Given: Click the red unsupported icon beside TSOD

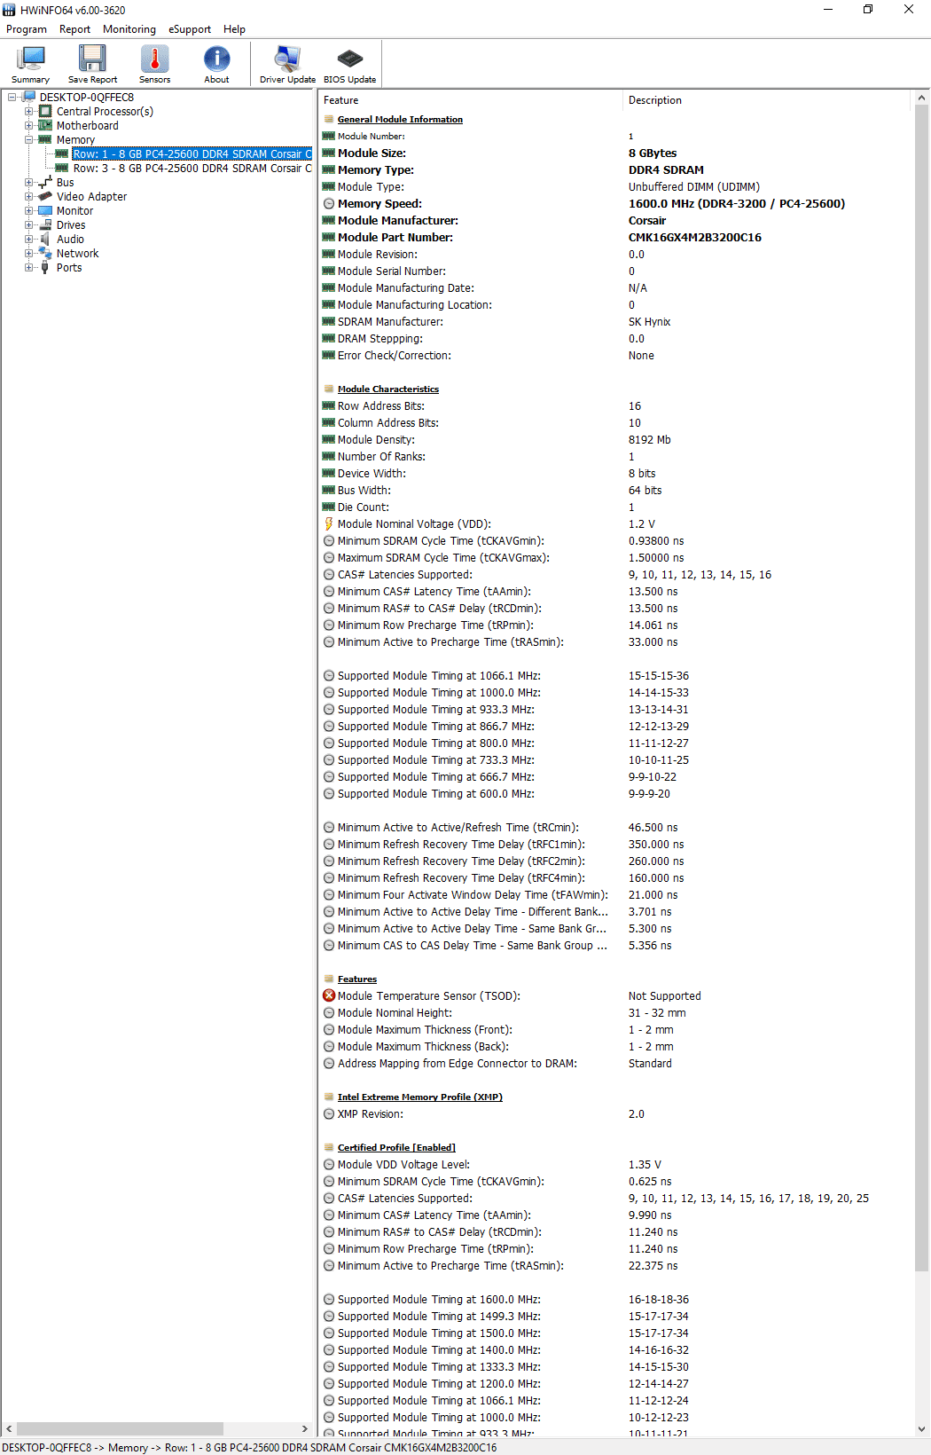Looking at the screenshot, I should 329,996.
